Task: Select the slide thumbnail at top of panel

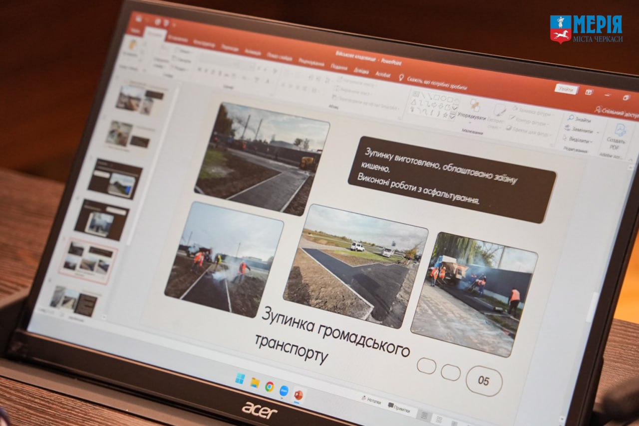Action: click(x=139, y=99)
